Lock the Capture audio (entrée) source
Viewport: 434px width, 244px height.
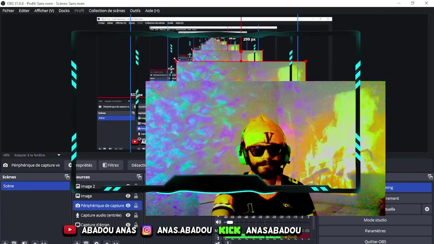136,215
